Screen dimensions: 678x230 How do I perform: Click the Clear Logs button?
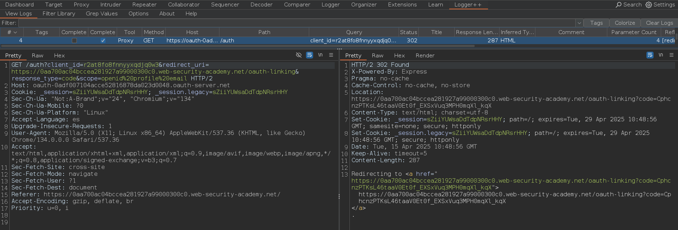tap(659, 23)
